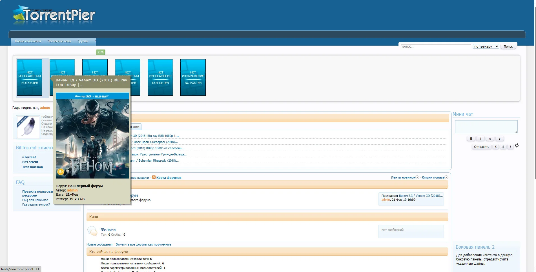Open the RSS feed icon beside Карта форумов
The width and height of the screenshot is (536, 272).
[154, 177]
